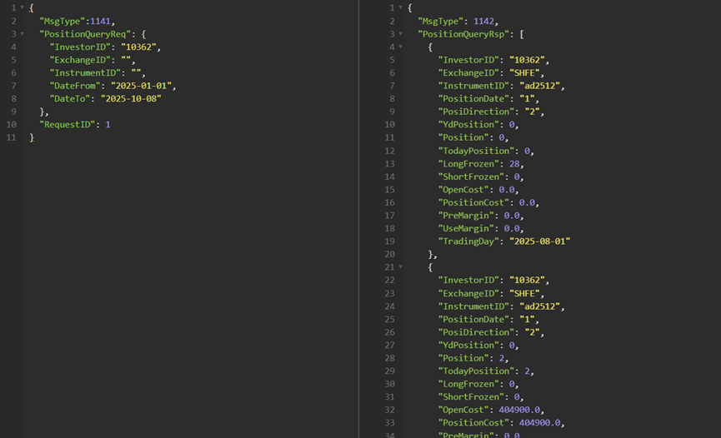
Task: Click the OpenCost value 404900.0
Action: pyautogui.click(x=522, y=410)
